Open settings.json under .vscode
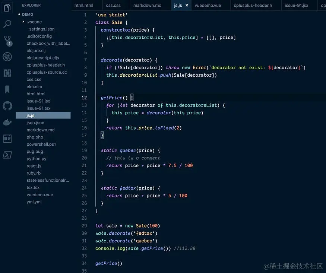Viewport: 326px width, 273px height. (42, 29)
